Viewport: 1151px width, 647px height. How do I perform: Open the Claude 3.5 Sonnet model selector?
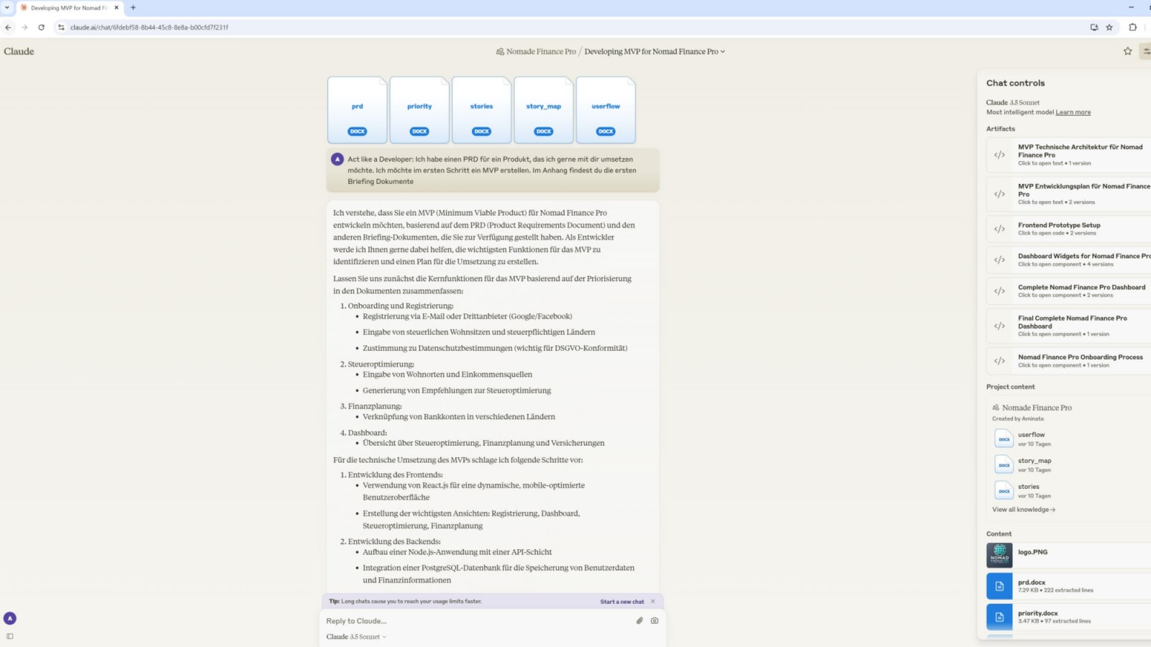coord(356,637)
